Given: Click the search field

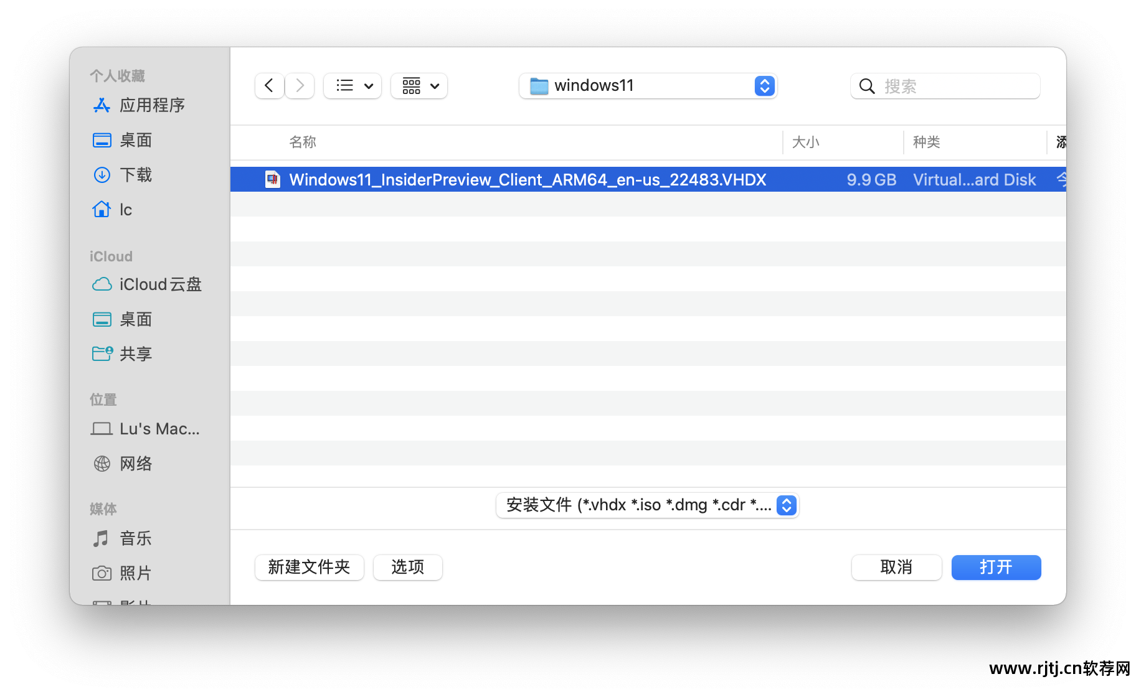Looking at the screenshot, I should click(945, 86).
